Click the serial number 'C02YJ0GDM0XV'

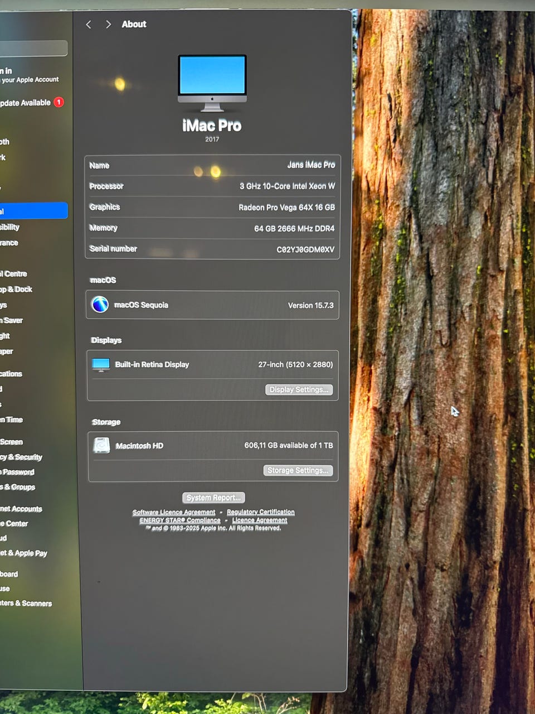click(x=305, y=249)
